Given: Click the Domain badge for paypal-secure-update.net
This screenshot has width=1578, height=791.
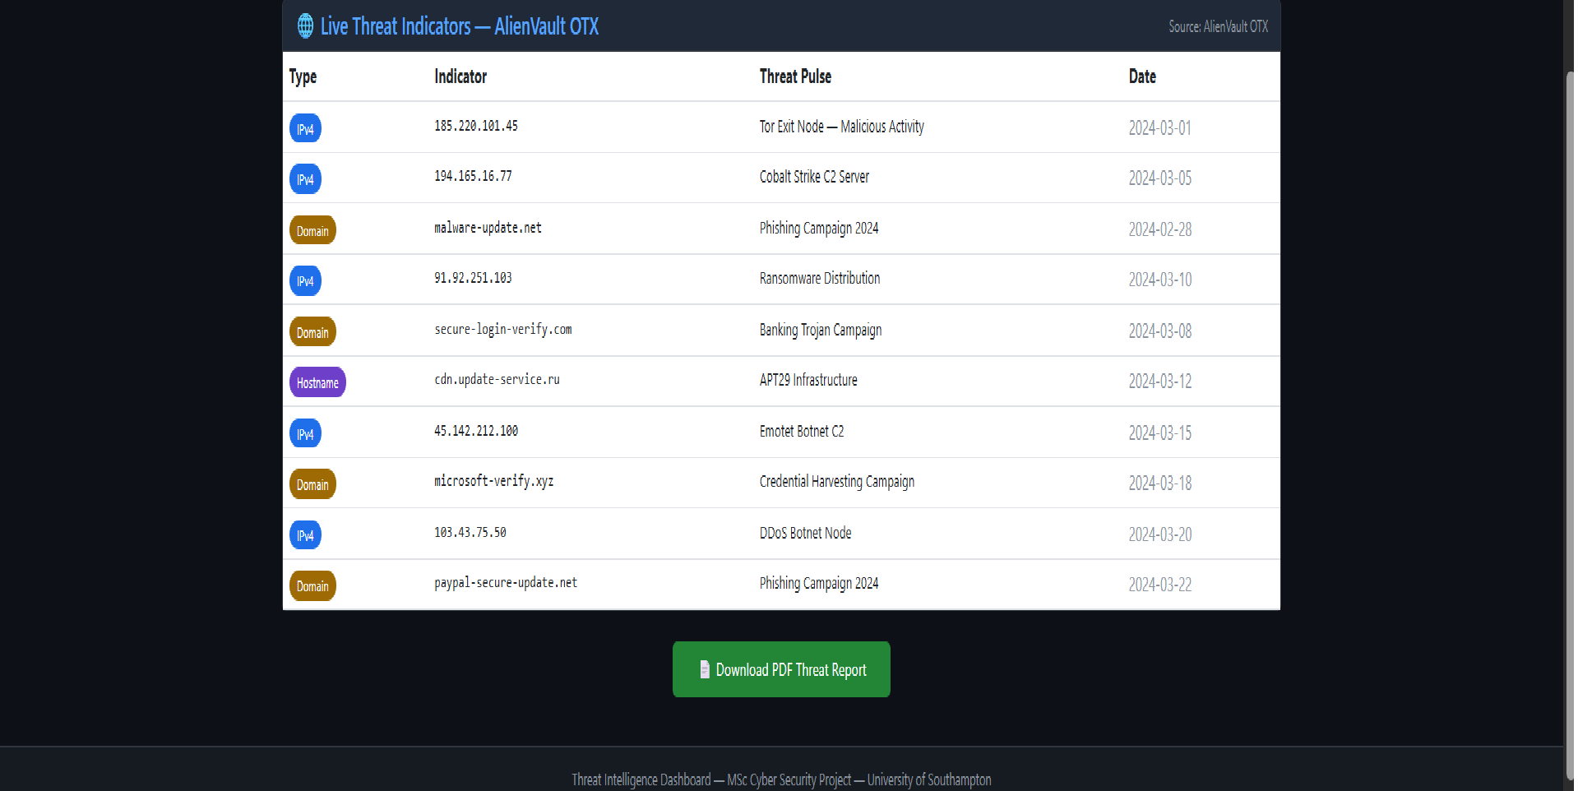Looking at the screenshot, I should [x=312, y=585].
